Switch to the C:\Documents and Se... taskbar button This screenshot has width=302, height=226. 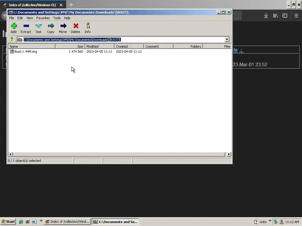click(115, 222)
